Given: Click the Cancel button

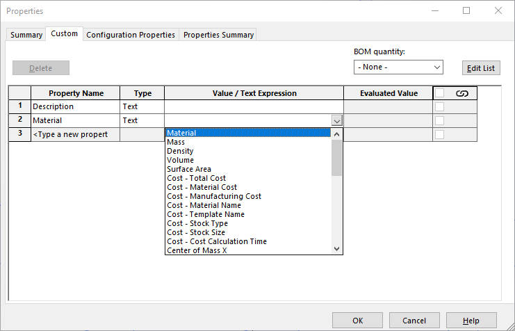Looking at the screenshot, I should click(x=414, y=321).
